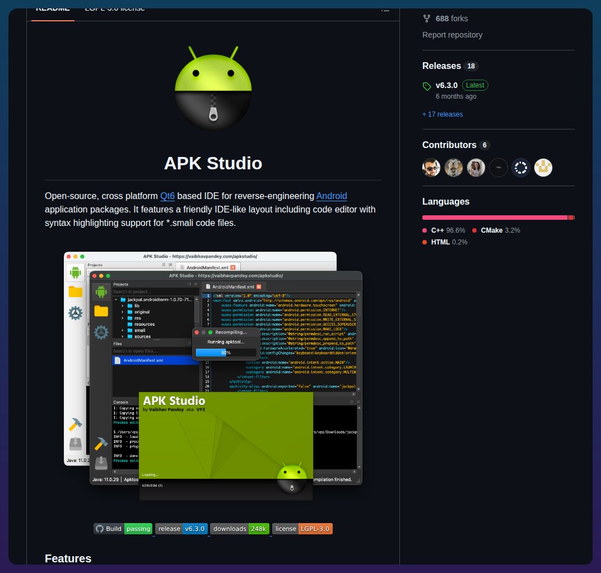The image size is (601, 573).
Task: Open the third contributor's woman portrait avatar
Action: pyautogui.click(x=476, y=168)
